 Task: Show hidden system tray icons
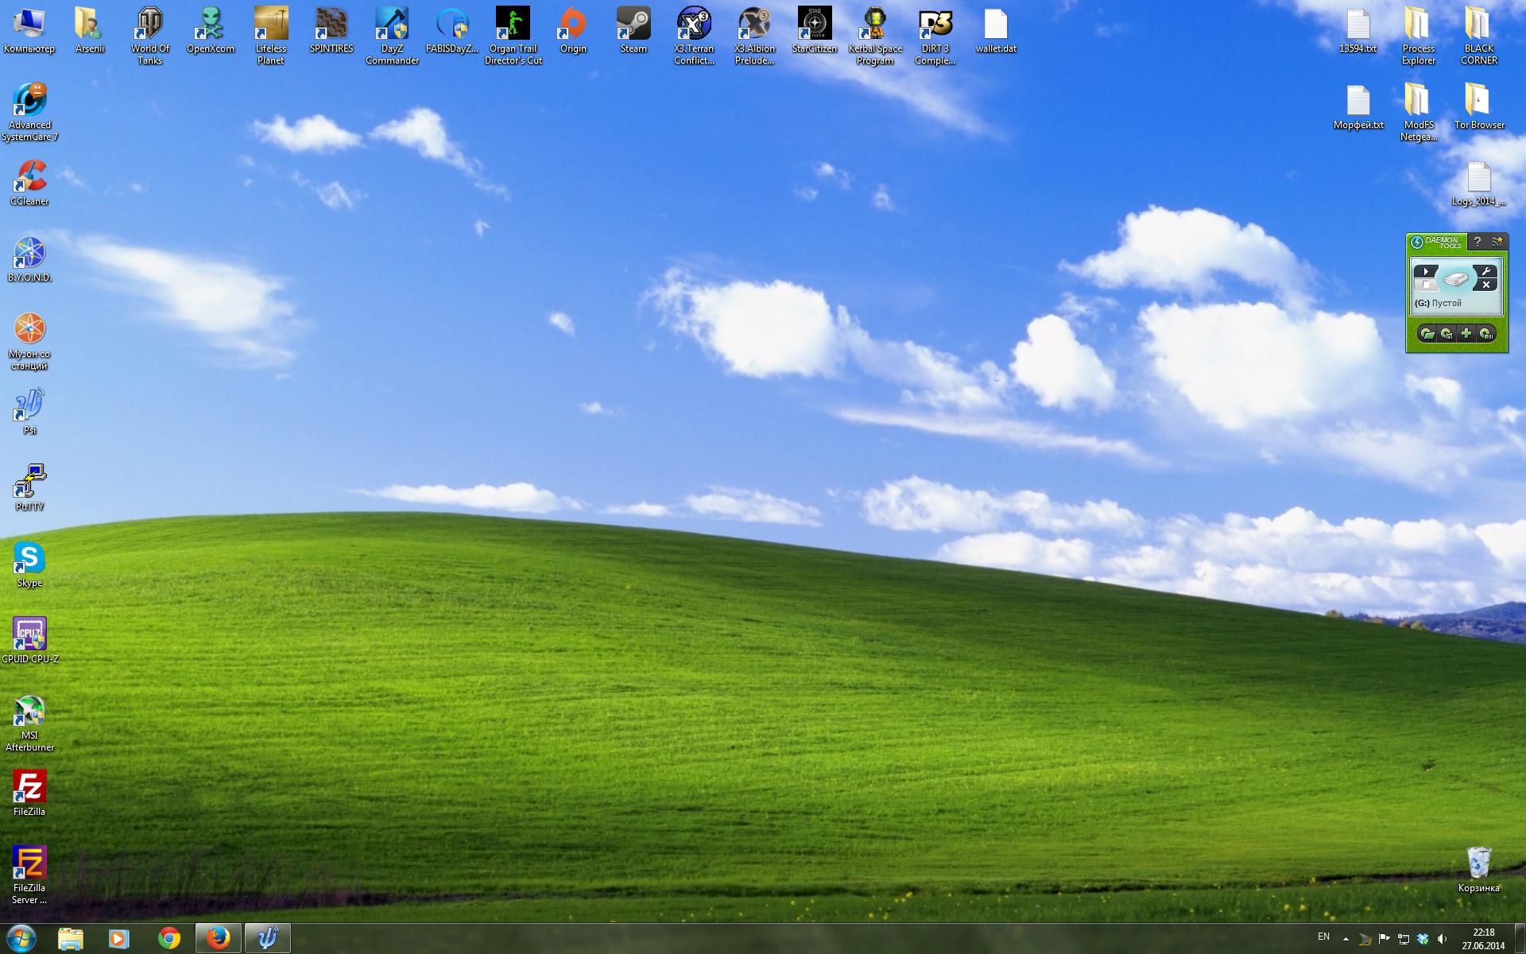click(x=1346, y=939)
